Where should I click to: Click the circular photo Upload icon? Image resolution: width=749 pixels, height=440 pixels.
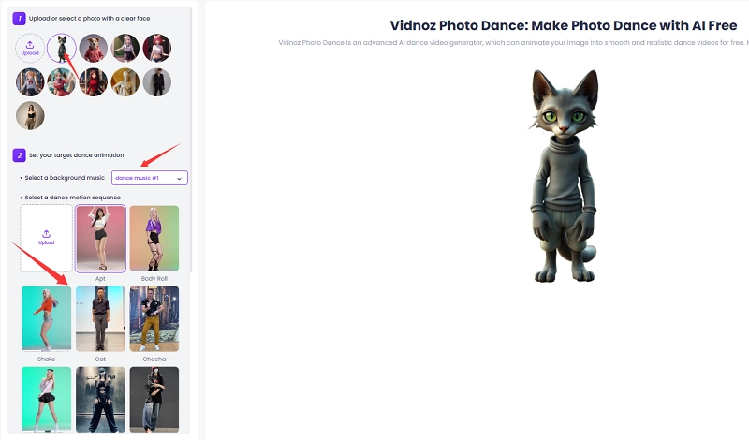pos(30,49)
